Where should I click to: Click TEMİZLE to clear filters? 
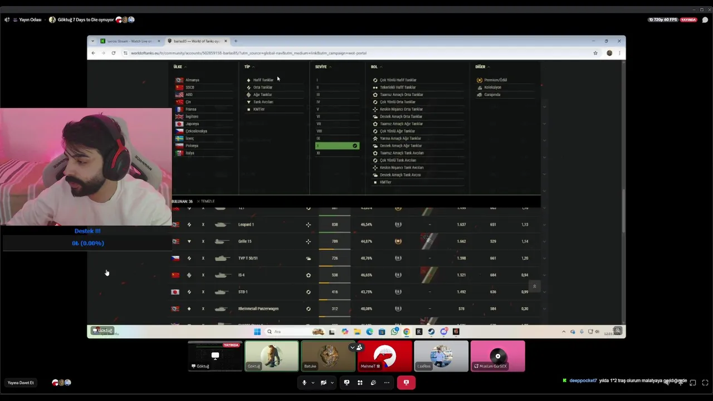pyautogui.click(x=206, y=201)
